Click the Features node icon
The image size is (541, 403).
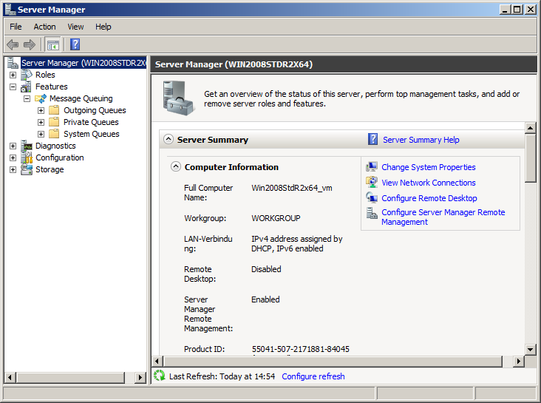26,87
